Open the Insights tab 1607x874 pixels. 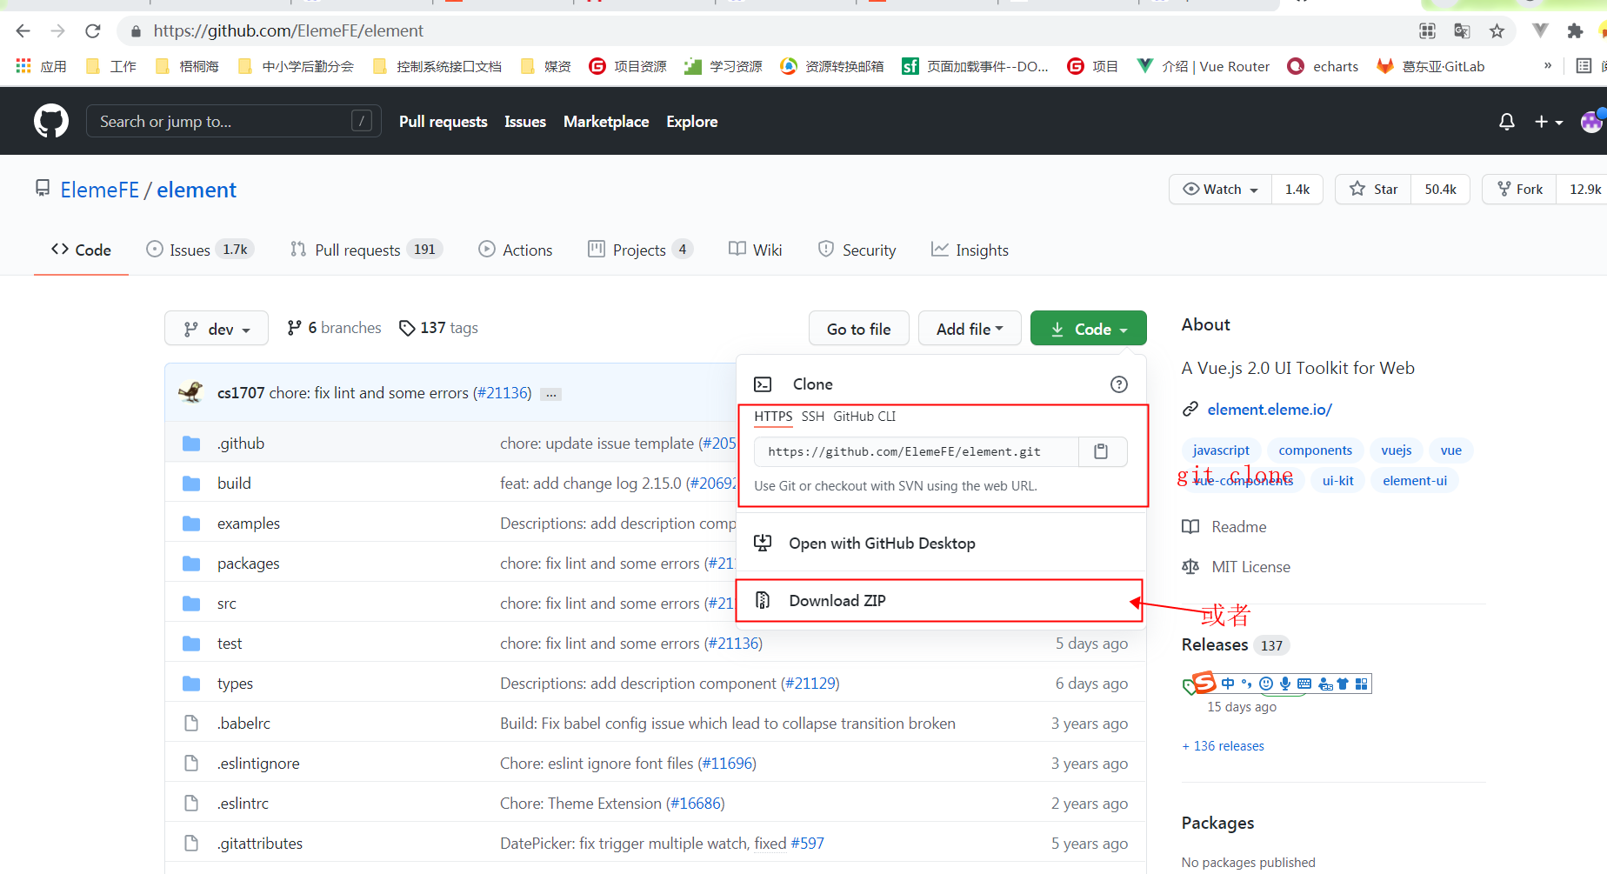point(970,250)
